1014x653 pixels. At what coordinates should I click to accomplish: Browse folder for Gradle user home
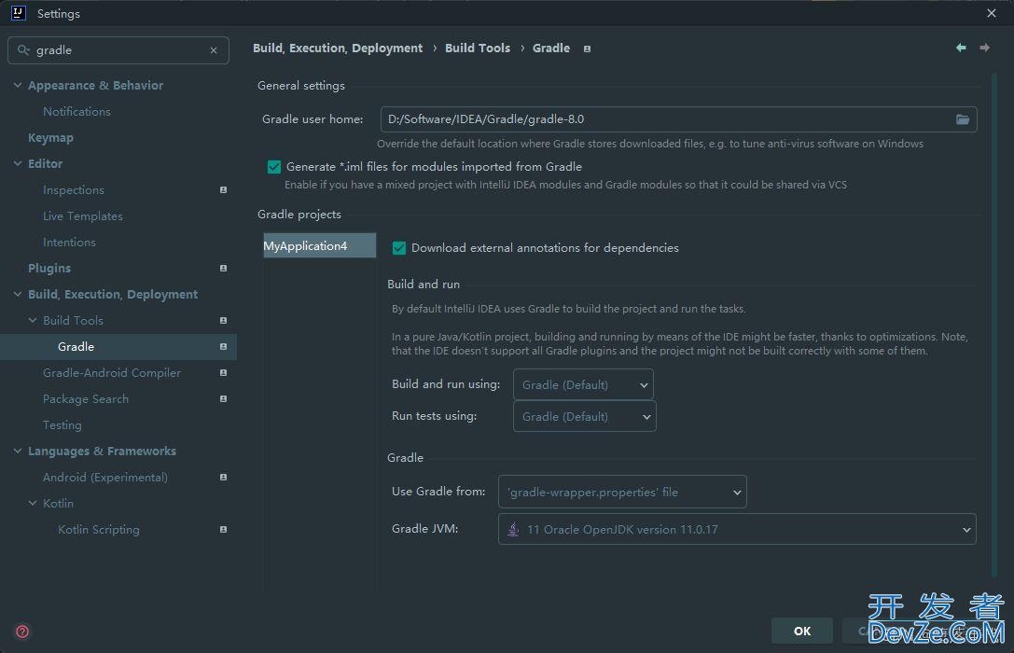coord(963,119)
